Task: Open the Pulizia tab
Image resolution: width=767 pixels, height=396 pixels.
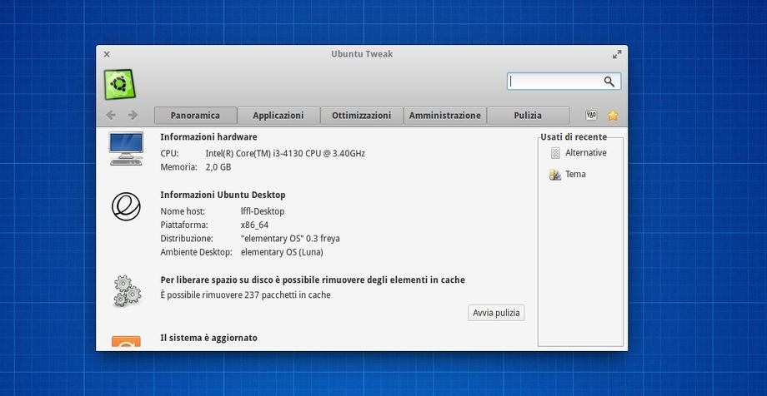Action: coord(528,116)
